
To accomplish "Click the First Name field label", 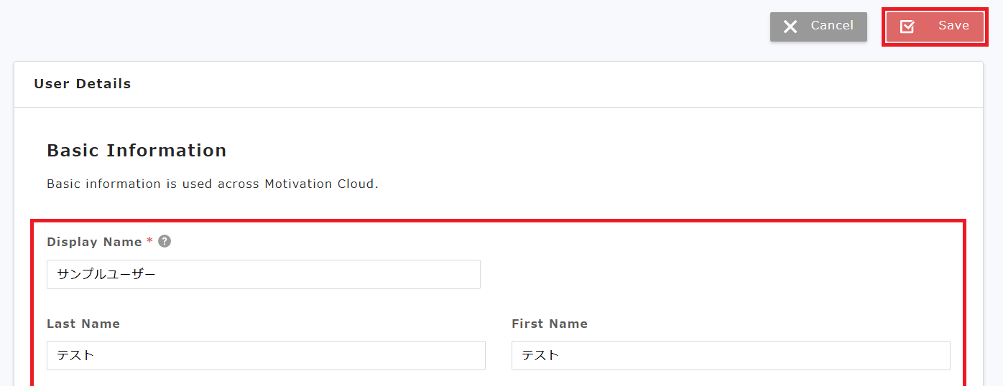I will (550, 324).
